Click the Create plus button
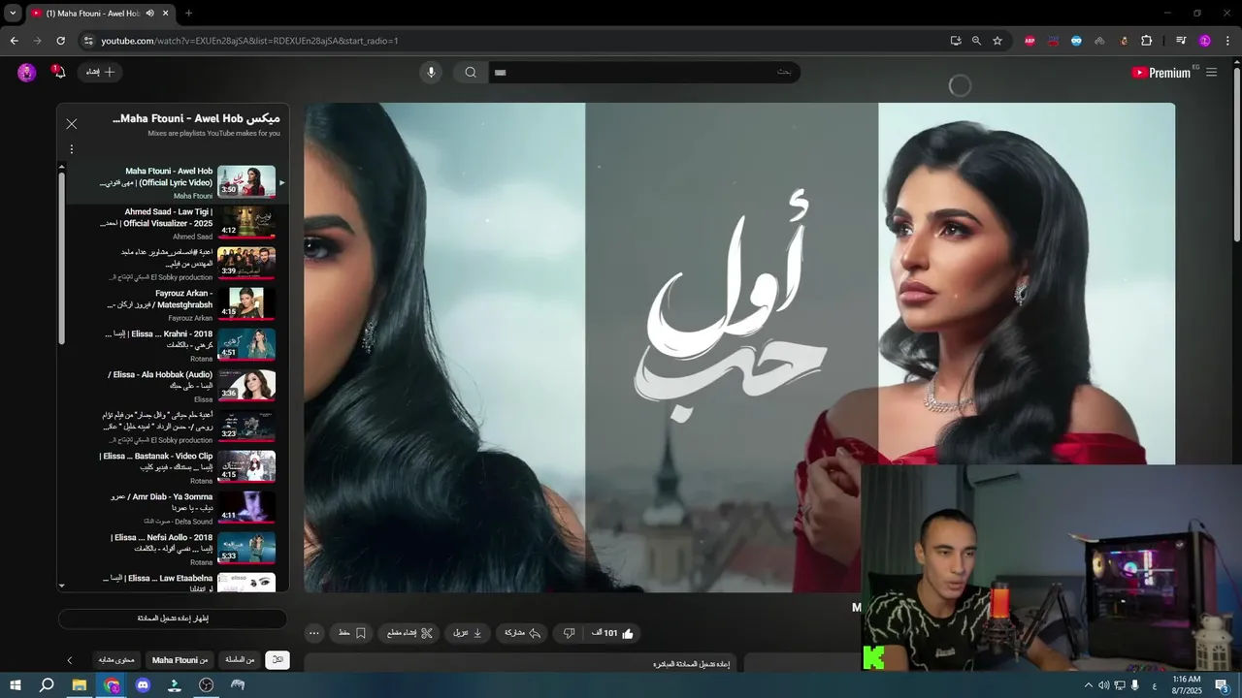Screen dimensions: 1242x698 (101, 72)
